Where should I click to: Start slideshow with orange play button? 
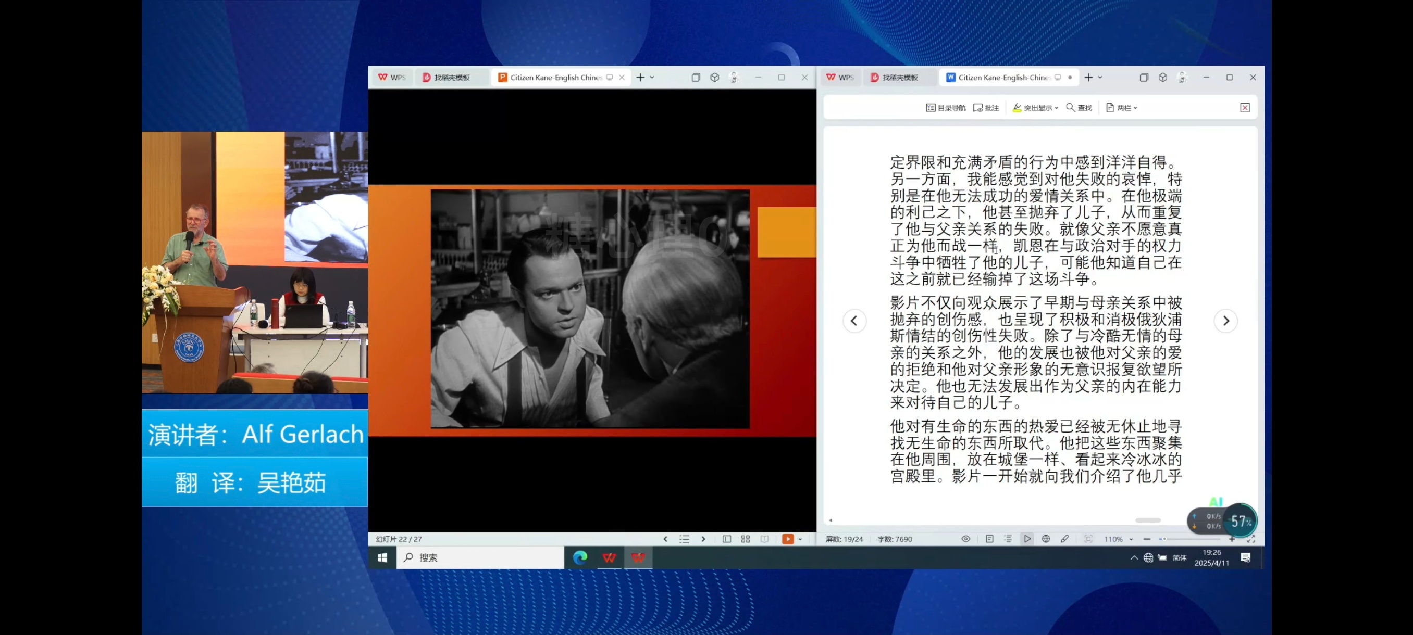click(x=788, y=539)
